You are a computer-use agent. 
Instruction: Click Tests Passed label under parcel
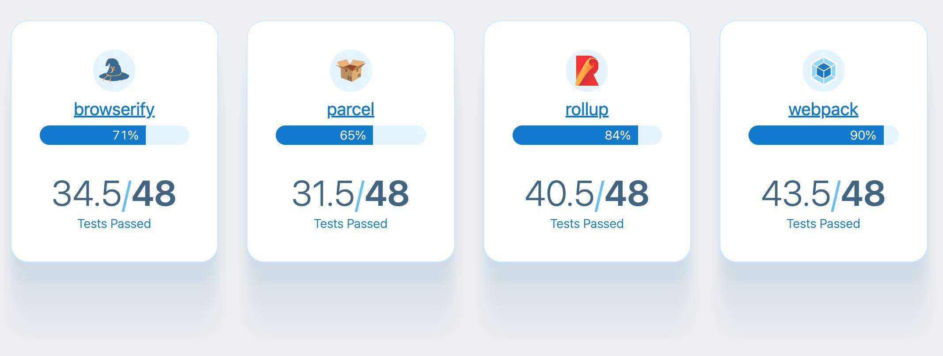pos(351,223)
